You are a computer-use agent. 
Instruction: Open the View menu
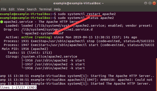21,9
